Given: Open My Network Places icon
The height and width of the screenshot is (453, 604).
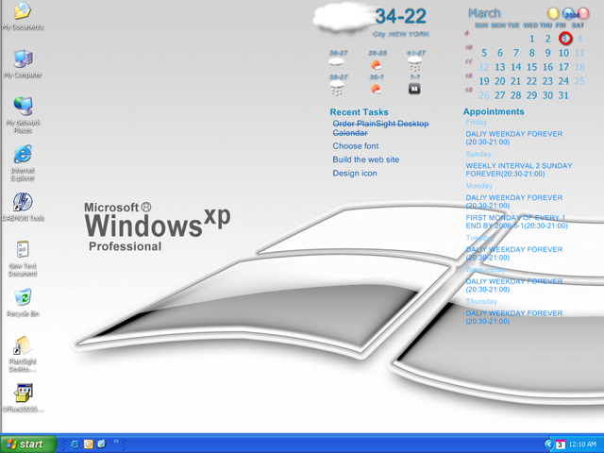Looking at the screenshot, I should click(23, 114).
